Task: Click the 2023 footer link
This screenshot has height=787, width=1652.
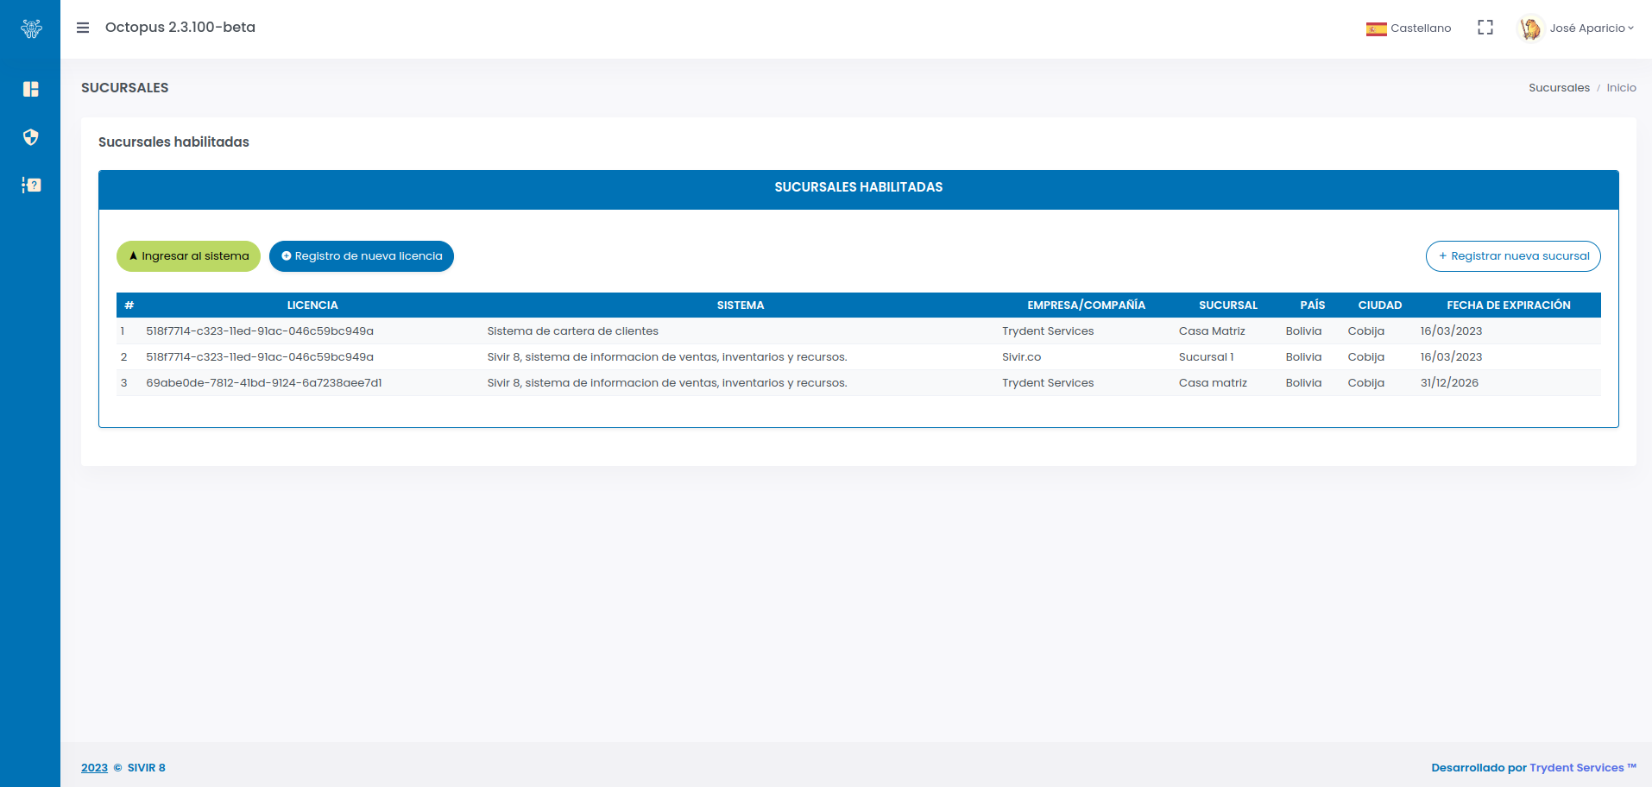Action: (x=94, y=768)
